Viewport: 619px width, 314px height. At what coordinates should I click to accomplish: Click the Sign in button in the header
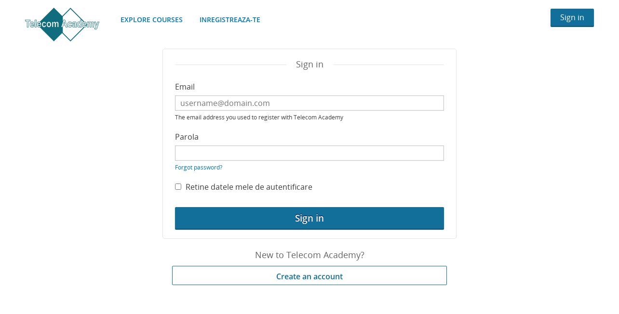coord(572,18)
